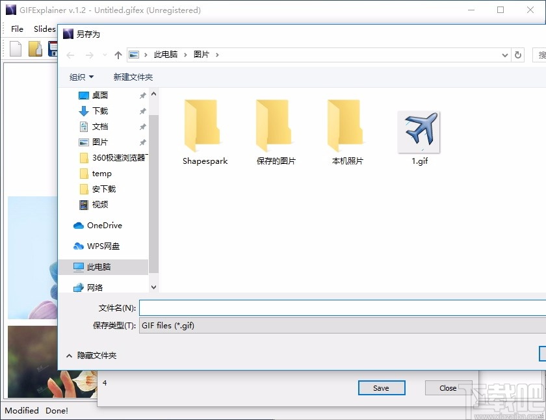Click the up-one-level arrow icon
Viewport: 546px width, 420px height.
[118, 55]
